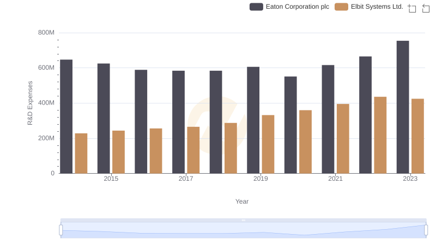
Task: Click the zoom reset icon
Action: 426,8
